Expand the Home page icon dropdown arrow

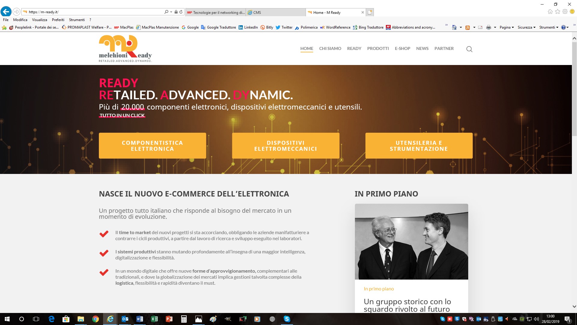pos(461,27)
